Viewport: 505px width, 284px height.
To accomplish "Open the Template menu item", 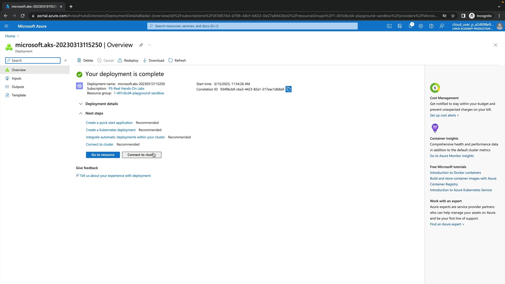I will 19,95.
